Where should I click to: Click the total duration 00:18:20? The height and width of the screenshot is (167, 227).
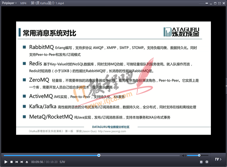pos(52,162)
